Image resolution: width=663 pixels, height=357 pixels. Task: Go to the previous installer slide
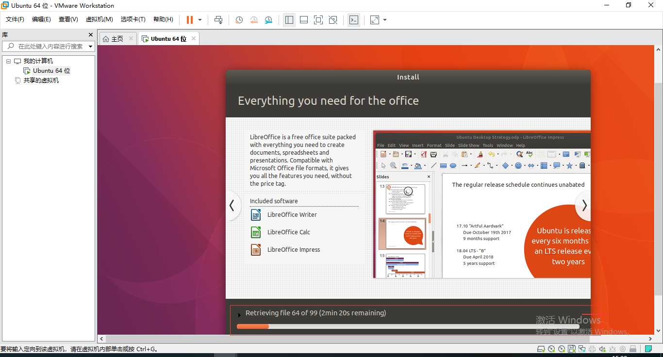[x=232, y=206]
